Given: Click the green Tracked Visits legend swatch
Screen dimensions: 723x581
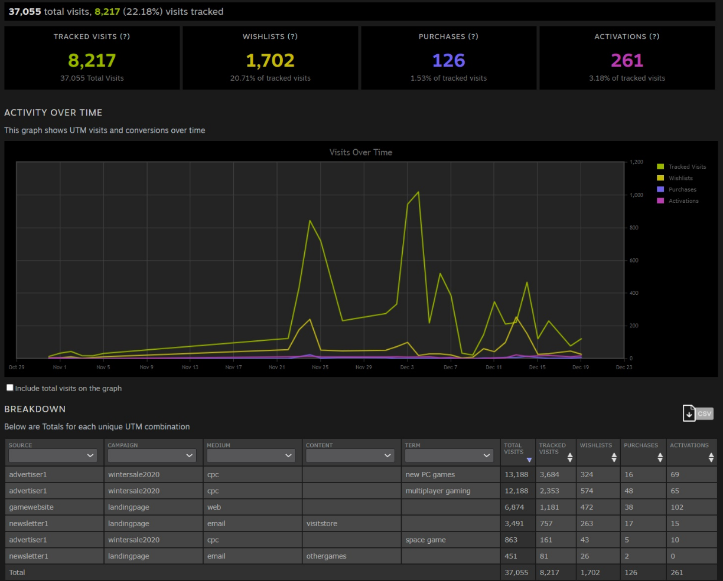Looking at the screenshot, I should point(660,166).
